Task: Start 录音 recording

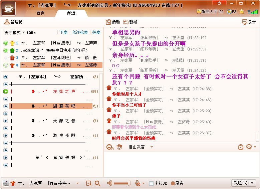Action: coord(177,183)
